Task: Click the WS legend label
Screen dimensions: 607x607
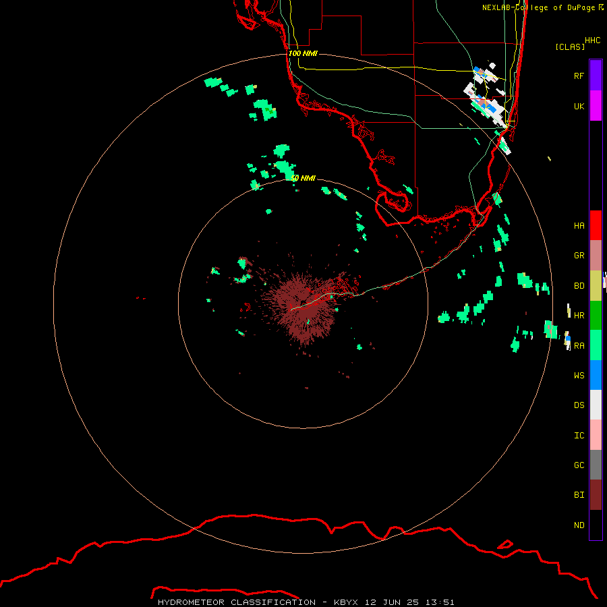Action: 579,375
